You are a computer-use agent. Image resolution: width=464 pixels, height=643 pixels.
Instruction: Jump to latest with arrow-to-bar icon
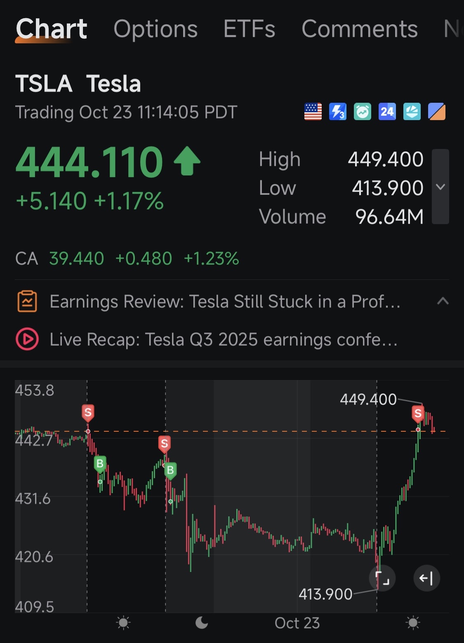(x=426, y=578)
